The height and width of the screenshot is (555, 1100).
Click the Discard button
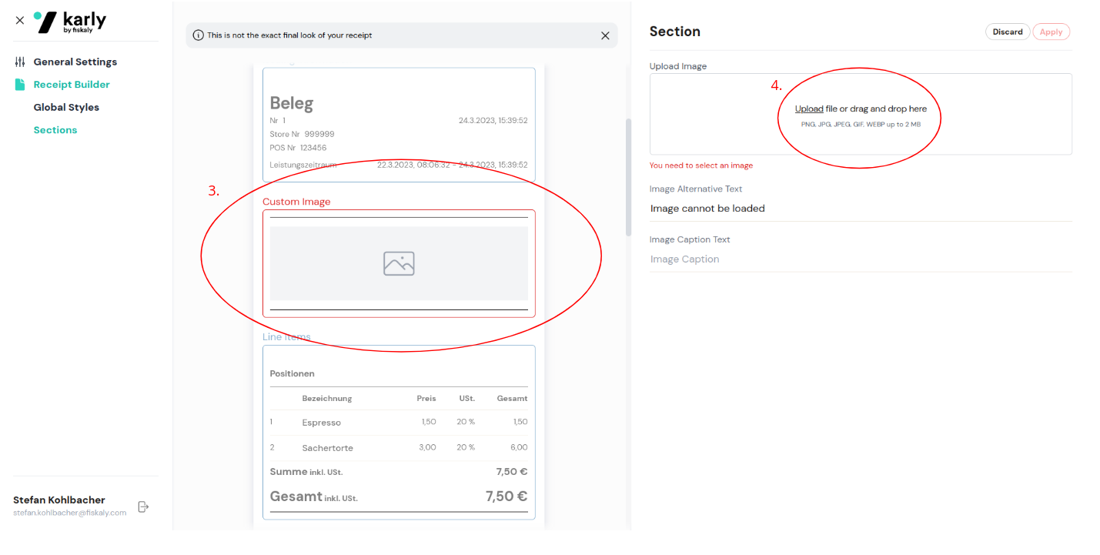1008,32
